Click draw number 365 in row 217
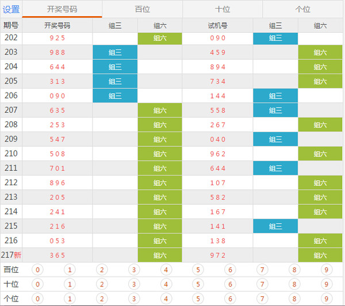Image resolution: width=345 pixels, height=306 pixels. click(57, 255)
